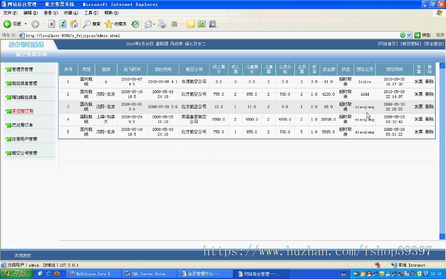
Task: Switch to SQL Server Enterprise taskbar window
Action: coord(149,274)
